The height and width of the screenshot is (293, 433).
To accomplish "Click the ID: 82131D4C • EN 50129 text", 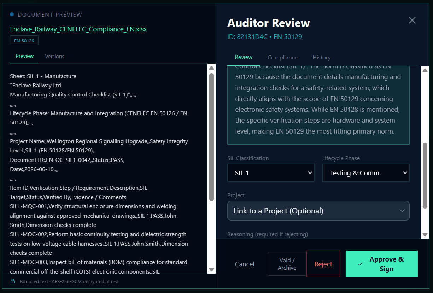I will pyautogui.click(x=264, y=37).
